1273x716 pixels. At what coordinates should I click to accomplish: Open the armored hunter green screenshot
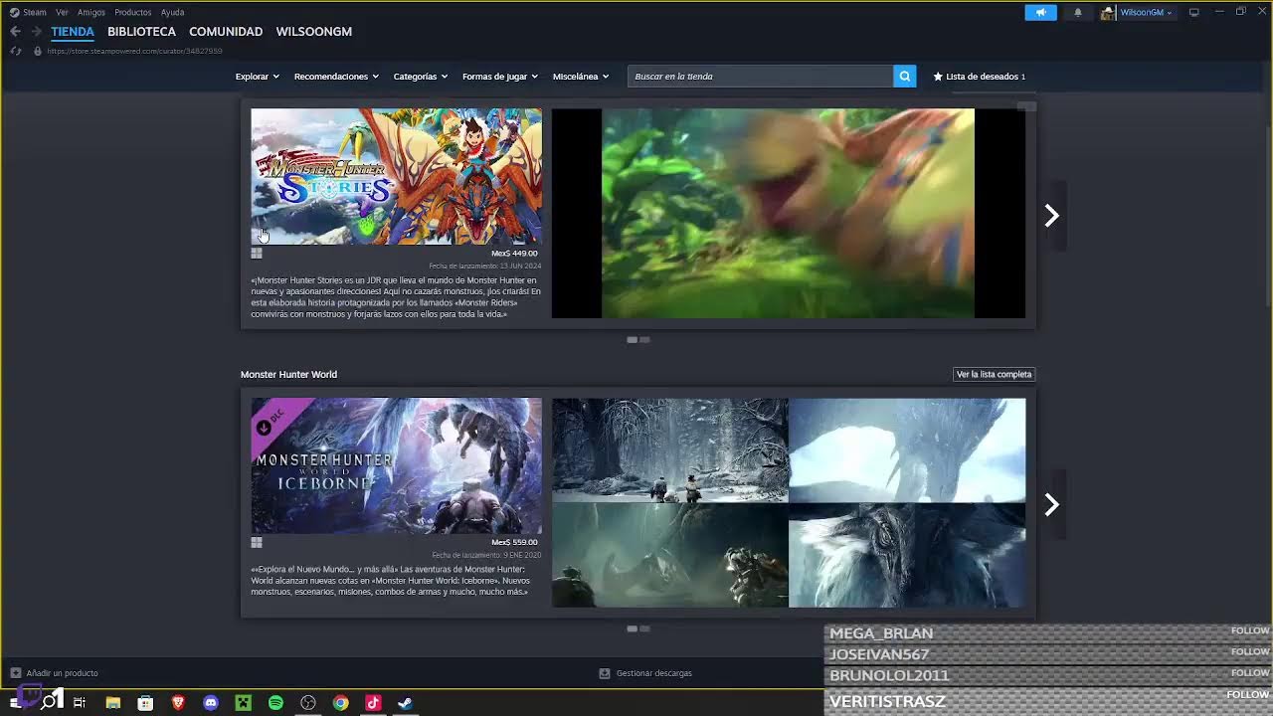click(669, 555)
